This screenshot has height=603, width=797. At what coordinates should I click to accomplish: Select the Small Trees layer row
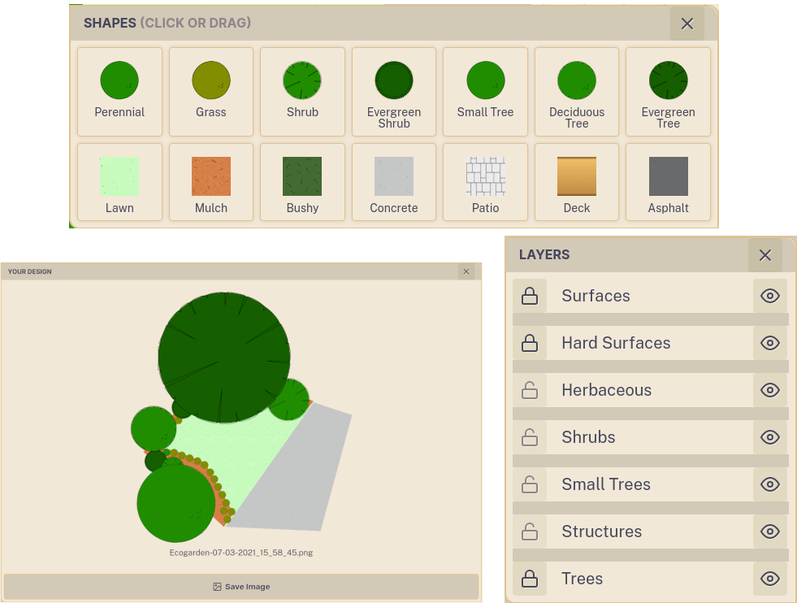(x=650, y=484)
